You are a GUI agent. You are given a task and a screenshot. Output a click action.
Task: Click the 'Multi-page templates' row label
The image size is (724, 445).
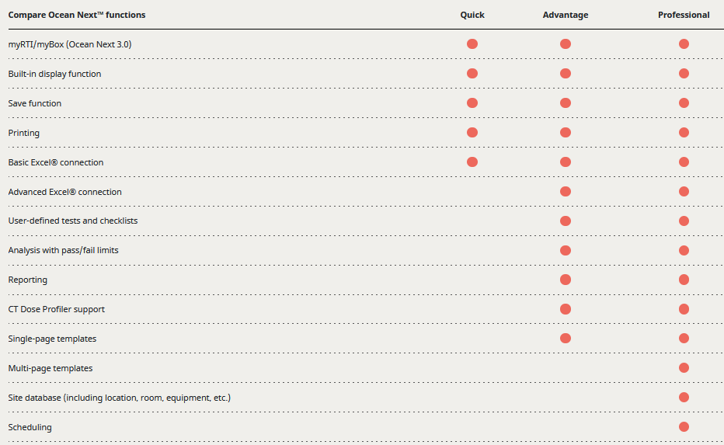click(x=50, y=368)
